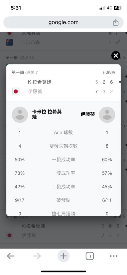Open the tab switcher icon
The width and height of the screenshot is (127, 275).
[90, 256]
